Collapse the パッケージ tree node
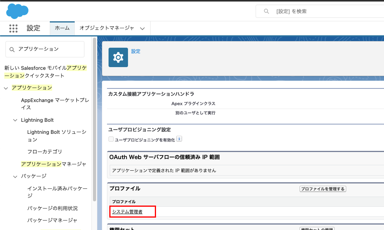Viewport: 384px width, 230px height. 15,176
